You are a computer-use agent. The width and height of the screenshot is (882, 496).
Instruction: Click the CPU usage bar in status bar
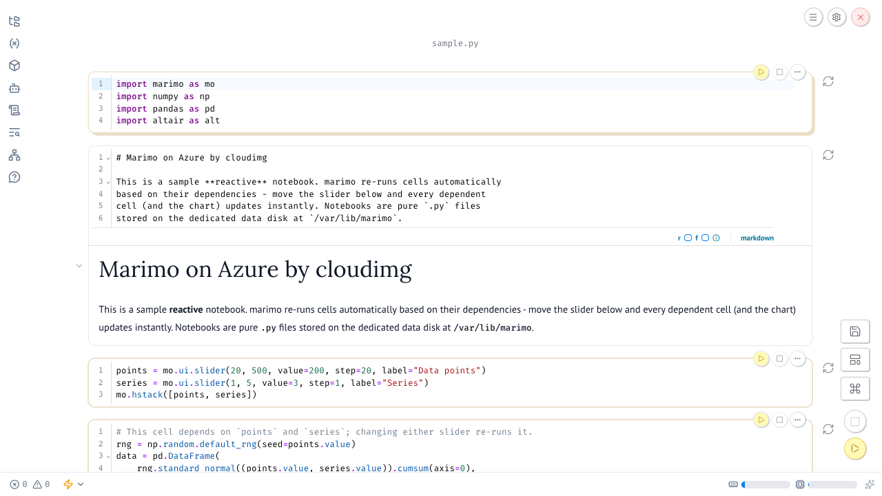tap(833, 484)
